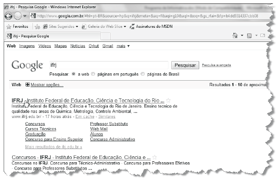
Task: Click the Google favicon in address bar
Action: tap(33, 16)
